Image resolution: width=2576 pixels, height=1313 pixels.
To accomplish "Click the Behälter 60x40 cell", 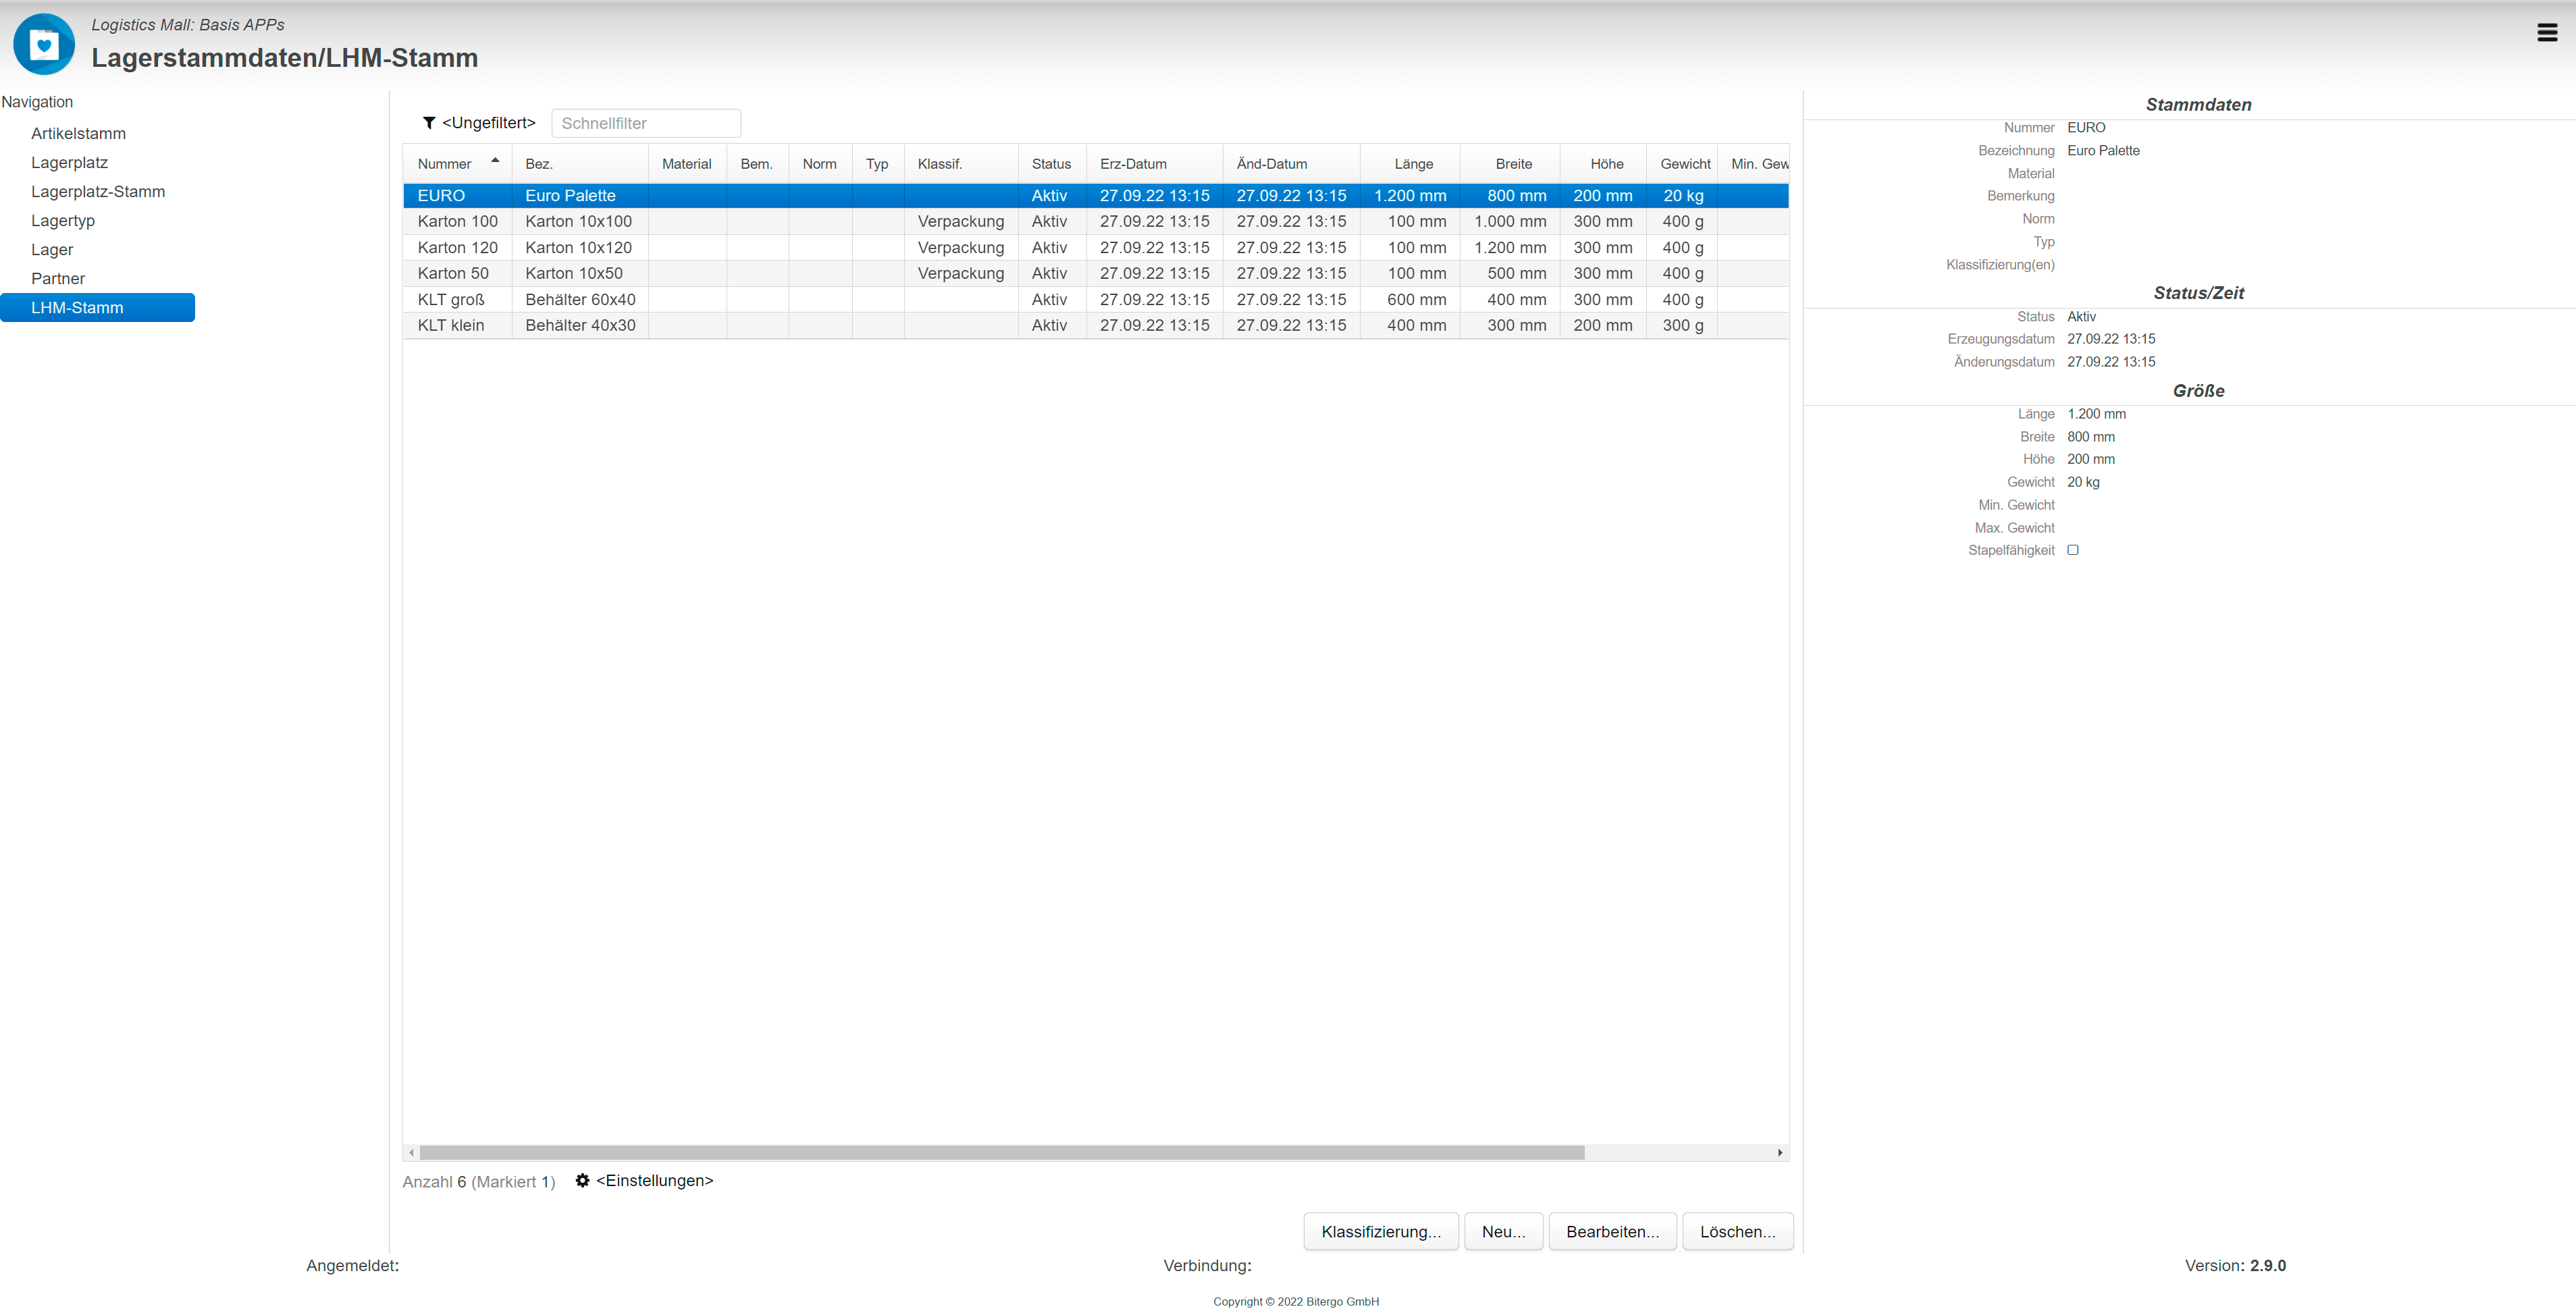I will tap(580, 299).
